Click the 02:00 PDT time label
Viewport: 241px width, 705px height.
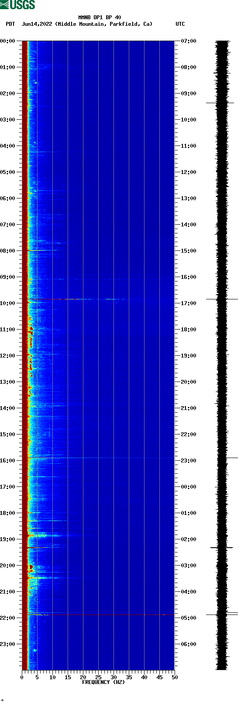(7, 94)
